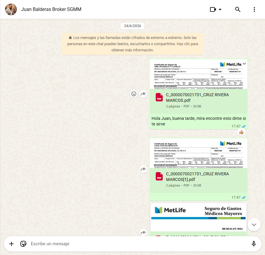This screenshot has width=265, height=255.
Task: Open file C_0000070021731_CRUZ RIVERA MARCOS.pdf
Action: [199, 101]
